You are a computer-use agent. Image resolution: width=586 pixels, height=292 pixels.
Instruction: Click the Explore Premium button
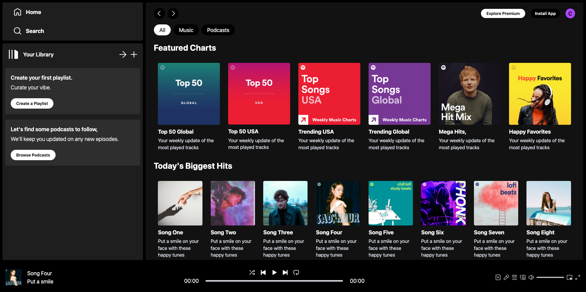(503, 13)
